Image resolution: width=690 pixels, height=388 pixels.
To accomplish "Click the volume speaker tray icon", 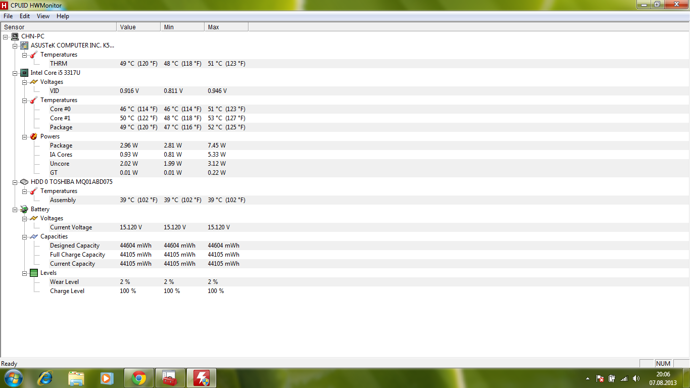I will pyautogui.click(x=636, y=378).
